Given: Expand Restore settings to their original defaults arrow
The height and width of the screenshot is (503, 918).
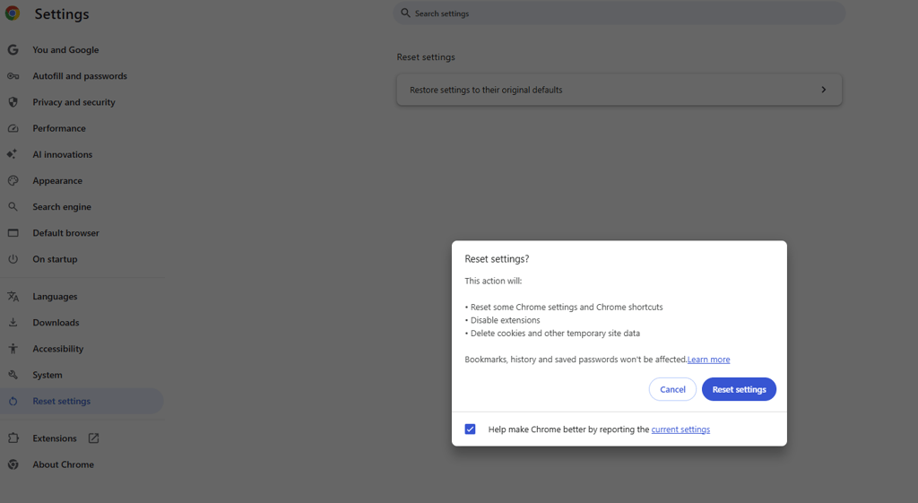Looking at the screenshot, I should 824,90.
